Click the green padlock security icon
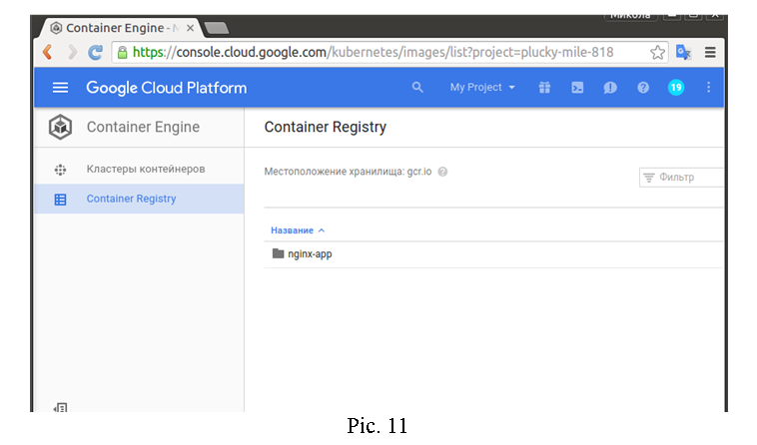The image size is (757, 445). click(x=123, y=52)
